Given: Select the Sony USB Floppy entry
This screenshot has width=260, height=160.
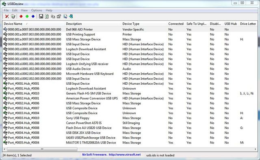Looking at the screenshot, I should pos(78,118).
